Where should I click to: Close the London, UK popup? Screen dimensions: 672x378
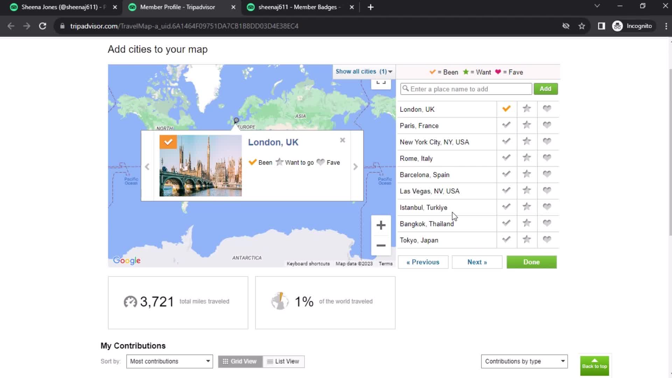click(342, 140)
